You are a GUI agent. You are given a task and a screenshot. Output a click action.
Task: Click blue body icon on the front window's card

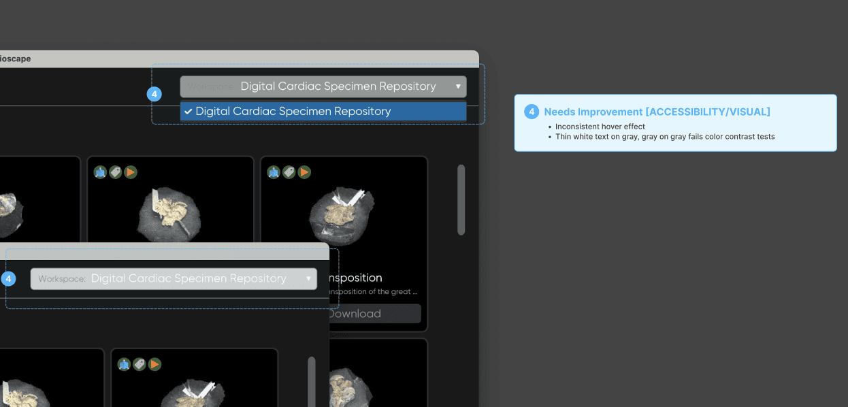pos(124,364)
